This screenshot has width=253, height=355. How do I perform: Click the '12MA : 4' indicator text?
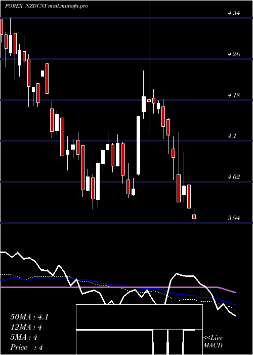(26, 327)
